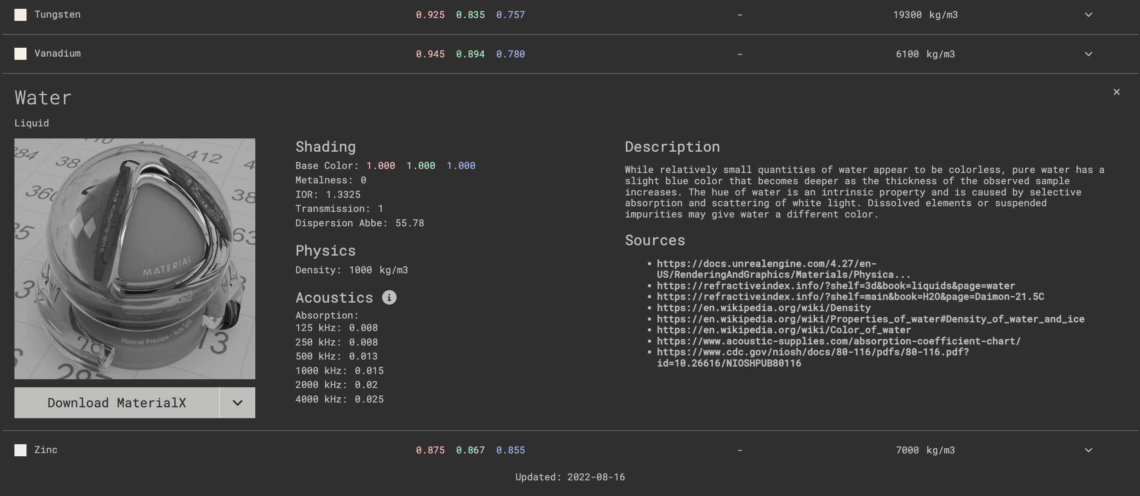The height and width of the screenshot is (496, 1140).
Task: Click Water Density 1000 kg/m3 value
Action: [379, 270]
